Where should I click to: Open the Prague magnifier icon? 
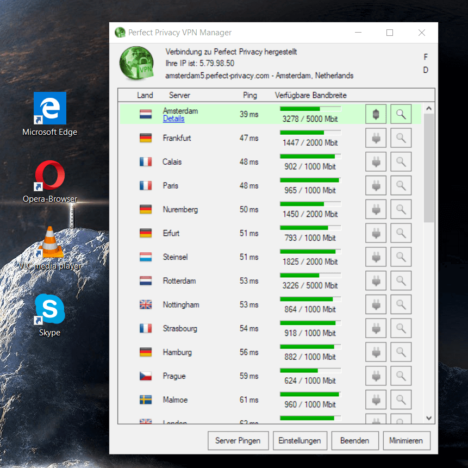click(401, 376)
